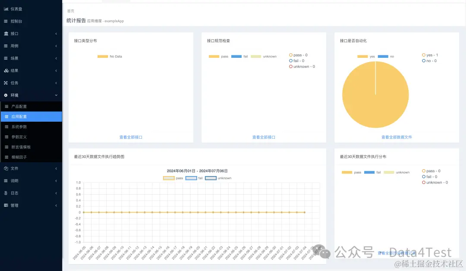Toggle unknown legend in 接口规范检查 chart

click(264, 57)
